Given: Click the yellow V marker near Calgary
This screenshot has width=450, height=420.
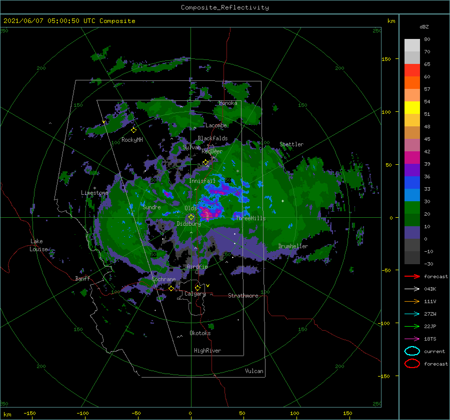Looking at the screenshot, I should tap(207, 286).
